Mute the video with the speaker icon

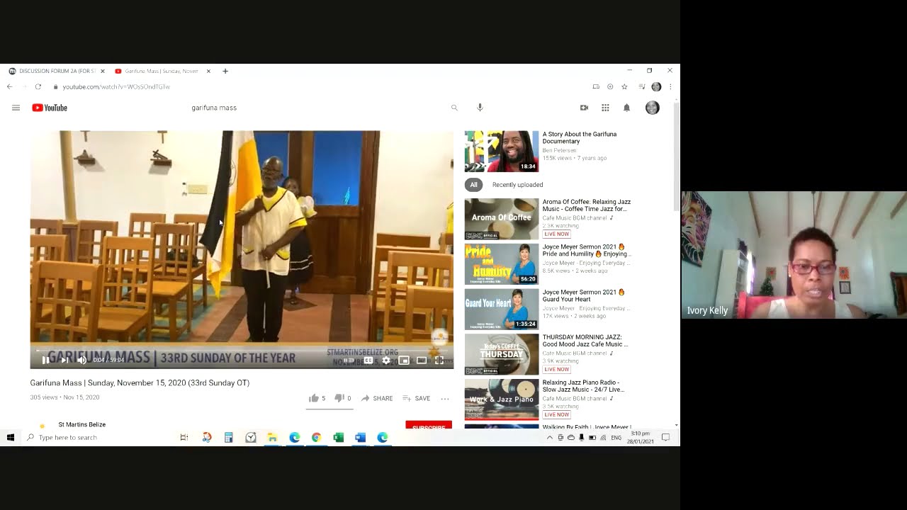click(x=81, y=360)
